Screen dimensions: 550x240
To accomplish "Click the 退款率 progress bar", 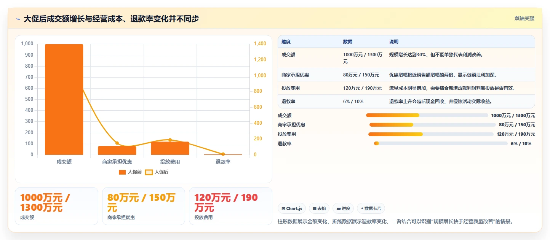I will point(441,143).
